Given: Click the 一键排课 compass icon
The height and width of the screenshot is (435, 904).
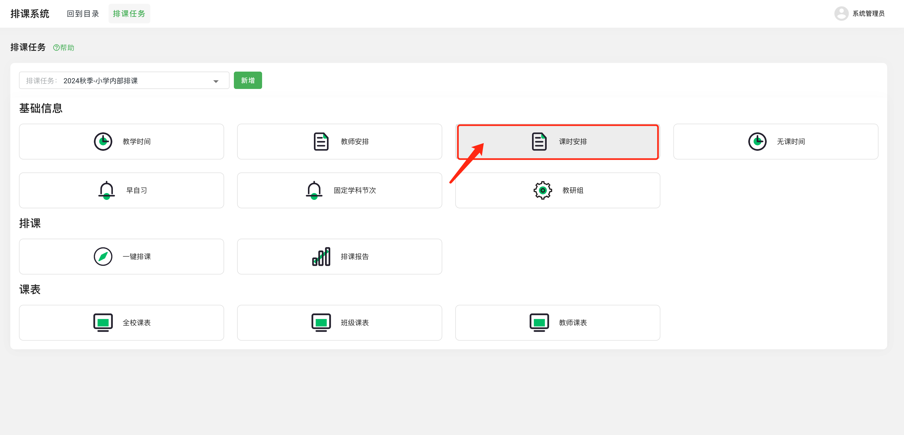Looking at the screenshot, I should click(x=103, y=257).
